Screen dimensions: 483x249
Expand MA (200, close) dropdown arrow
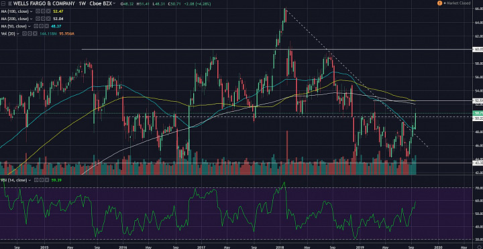[x=31, y=19]
